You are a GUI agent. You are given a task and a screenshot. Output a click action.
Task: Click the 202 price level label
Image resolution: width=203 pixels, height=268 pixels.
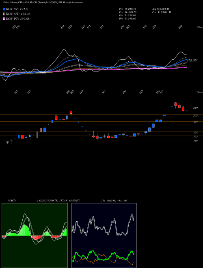click(x=195, y=116)
